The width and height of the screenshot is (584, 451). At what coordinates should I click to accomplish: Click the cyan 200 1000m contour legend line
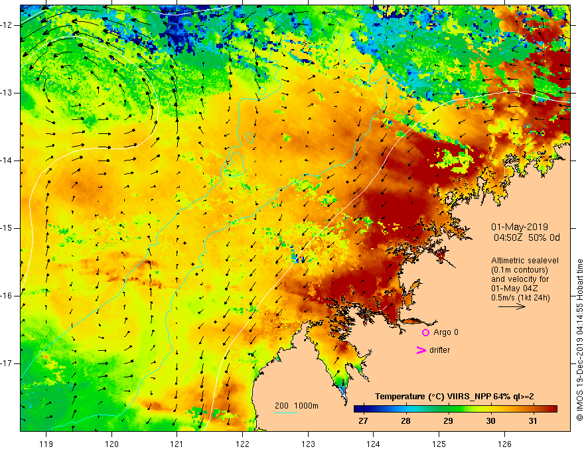coord(286,413)
